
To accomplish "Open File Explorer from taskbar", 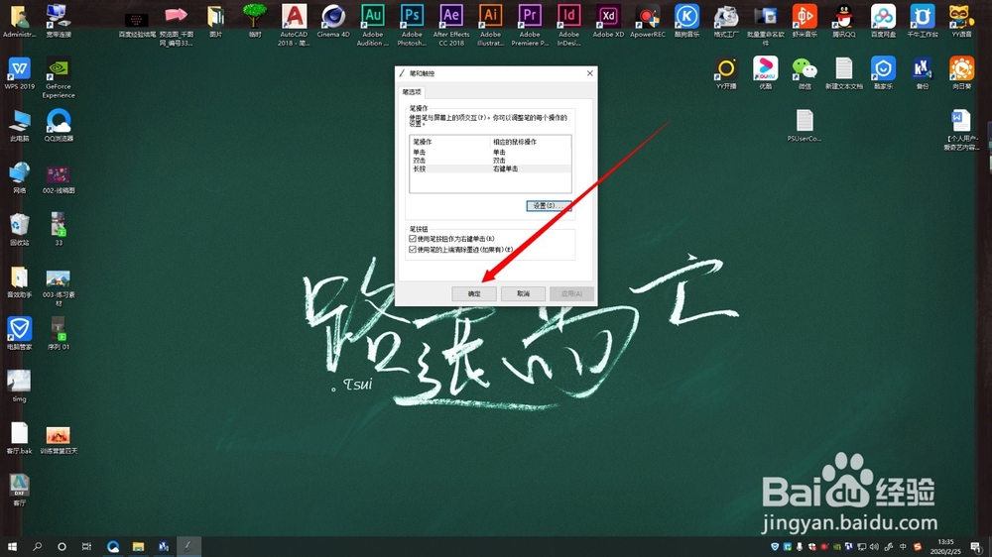I will coord(138,547).
